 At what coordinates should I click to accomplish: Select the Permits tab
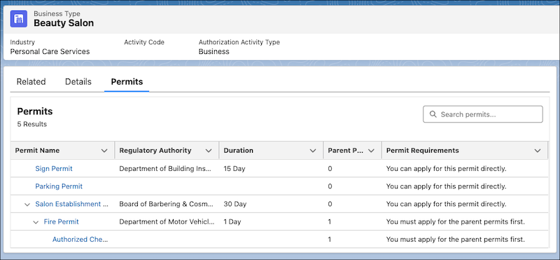pos(127,81)
